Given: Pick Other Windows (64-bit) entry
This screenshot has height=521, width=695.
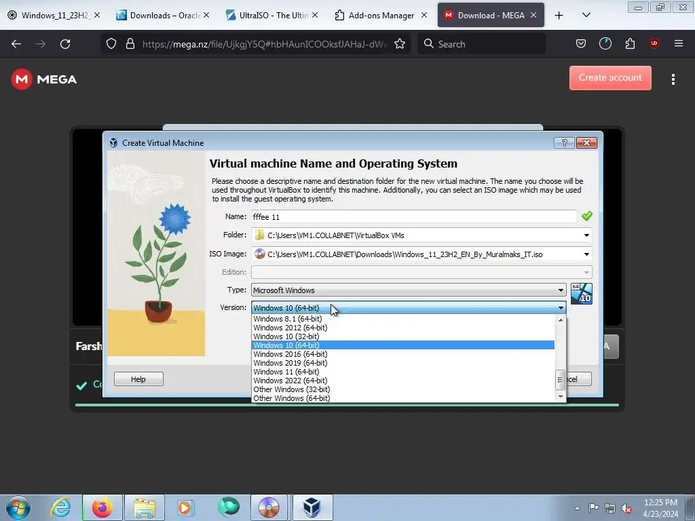Looking at the screenshot, I should (403, 398).
